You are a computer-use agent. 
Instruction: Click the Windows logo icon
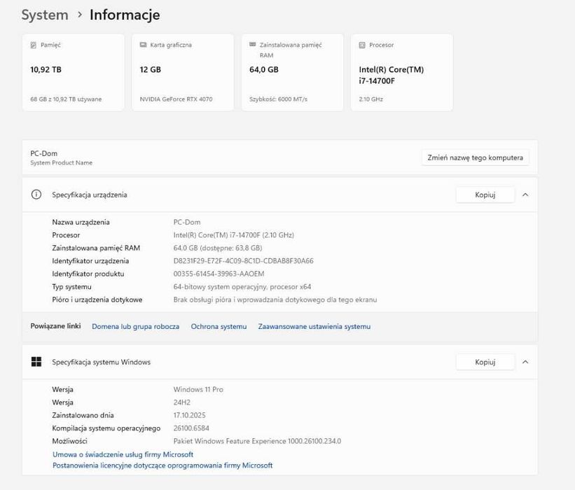click(36, 362)
